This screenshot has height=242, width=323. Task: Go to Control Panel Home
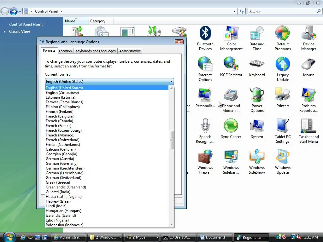click(x=26, y=25)
